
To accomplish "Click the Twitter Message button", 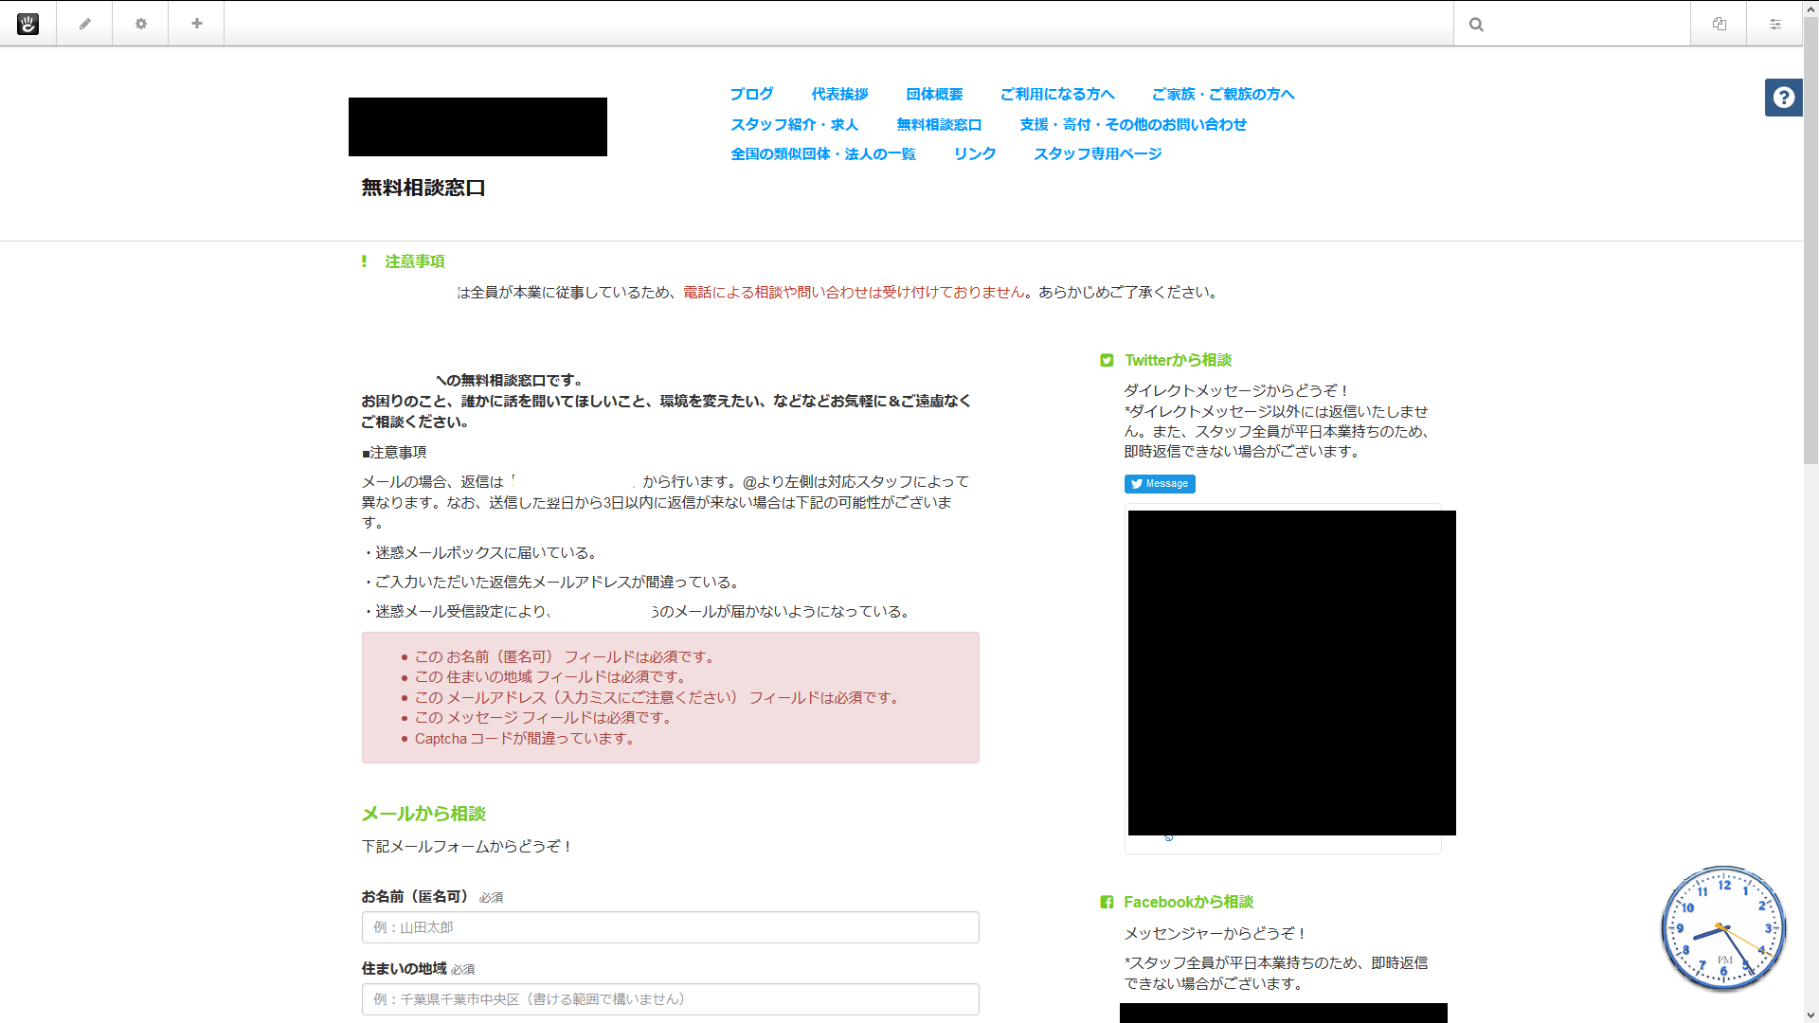I will [1160, 483].
